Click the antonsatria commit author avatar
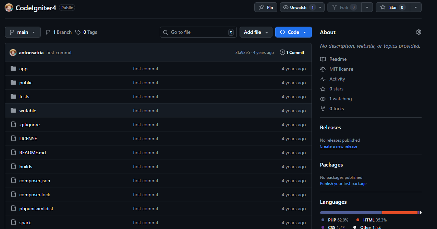Screen dimensions: 437x229 pyautogui.click(x=13, y=53)
